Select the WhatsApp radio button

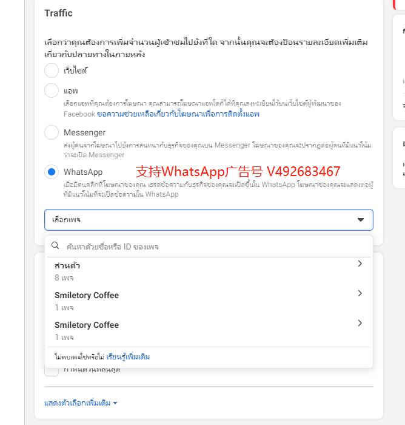pyautogui.click(x=52, y=172)
